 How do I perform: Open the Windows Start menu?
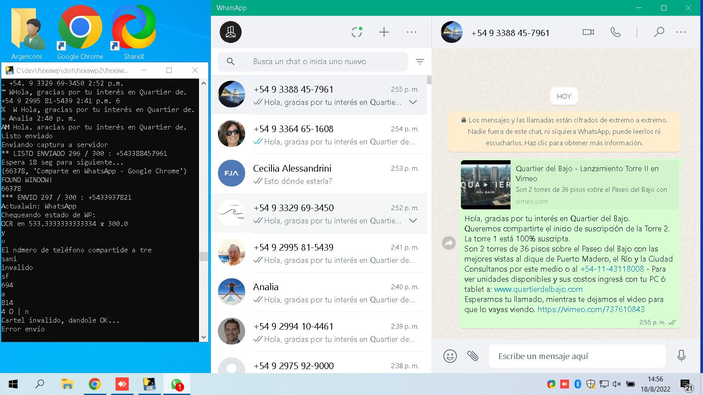coord(13,384)
